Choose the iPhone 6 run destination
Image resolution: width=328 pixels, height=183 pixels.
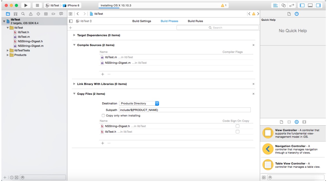coord(71,6)
